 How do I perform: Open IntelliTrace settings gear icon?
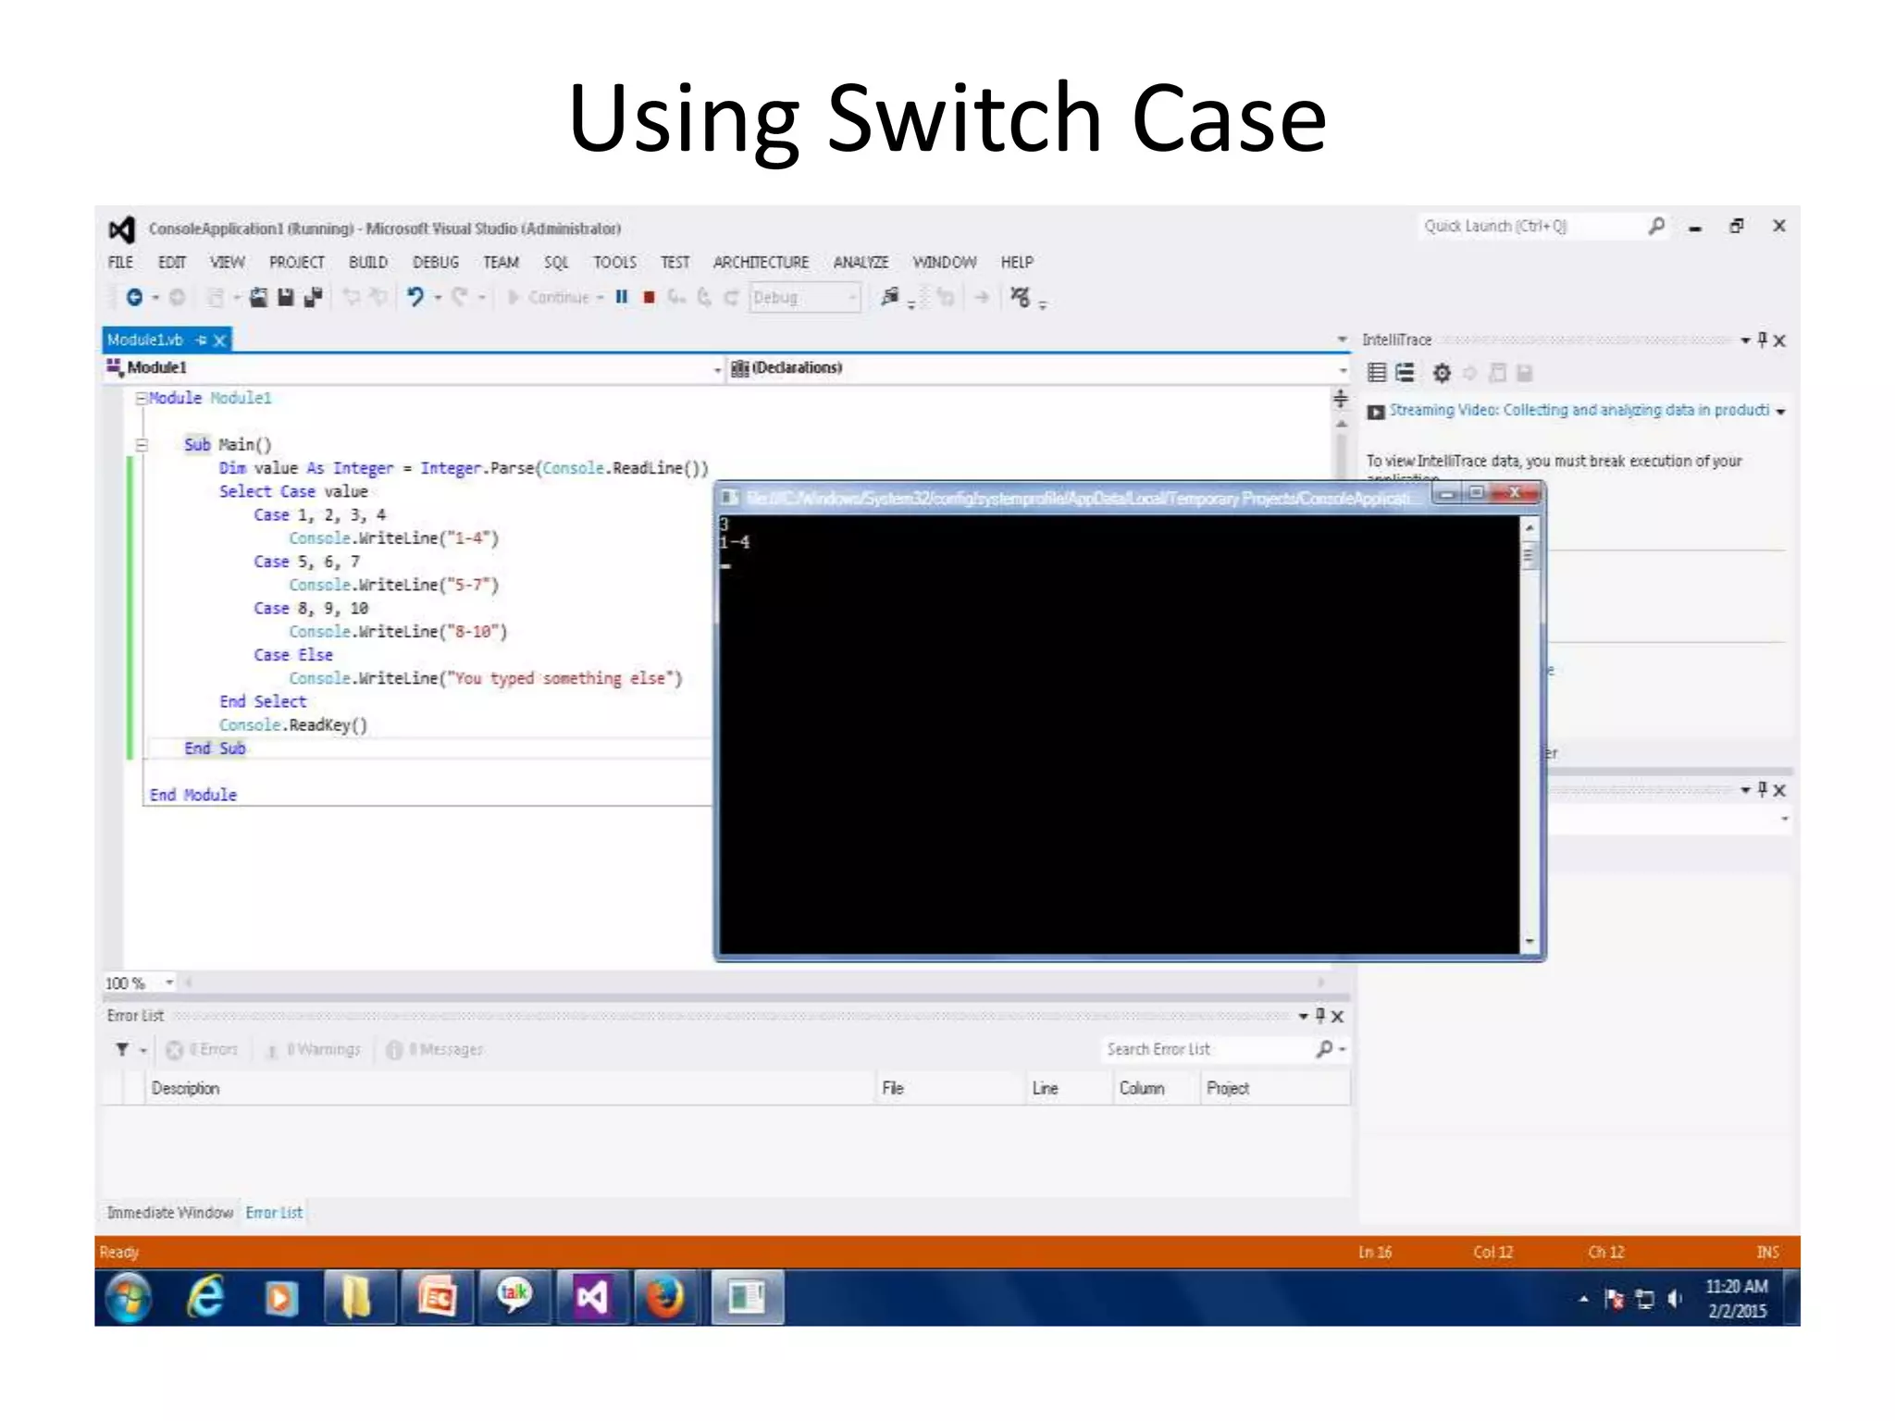[x=1442, y=373]
